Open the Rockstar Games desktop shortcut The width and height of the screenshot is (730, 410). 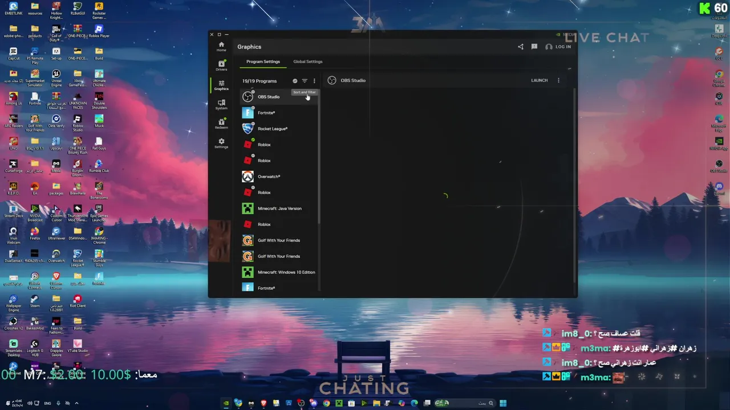pos(99,10)
